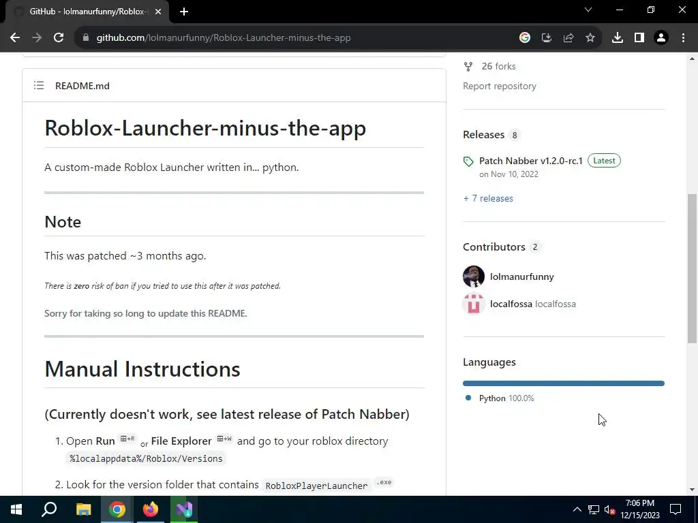Open README outline list icon
698x523 pixels.
[39, 85]
